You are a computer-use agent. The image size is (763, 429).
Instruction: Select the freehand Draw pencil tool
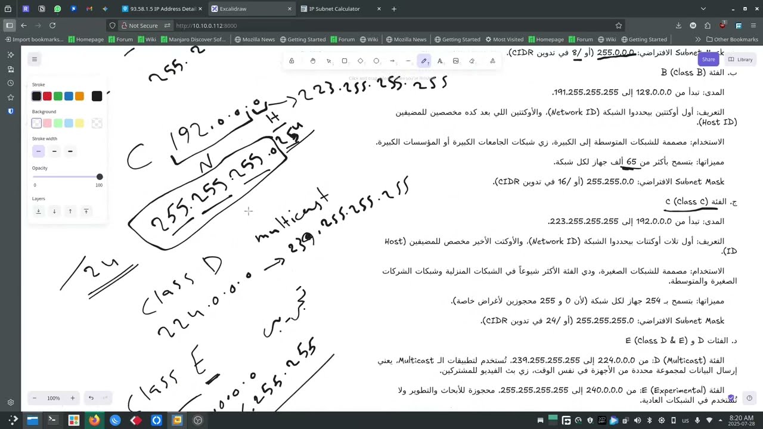tap(424, 61)
